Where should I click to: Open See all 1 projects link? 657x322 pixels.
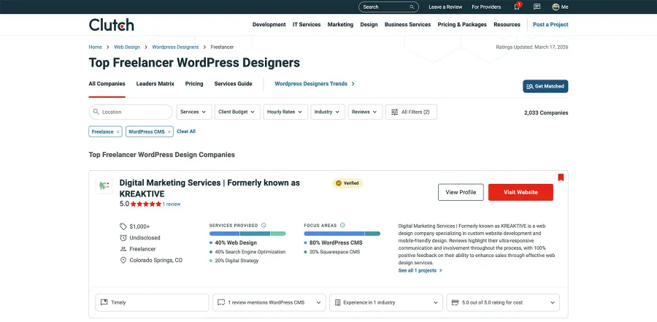420,270
